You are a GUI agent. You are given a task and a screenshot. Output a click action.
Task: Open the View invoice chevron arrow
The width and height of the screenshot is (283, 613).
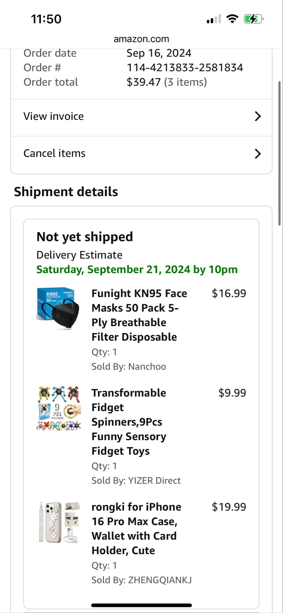click(x=258, y=116)
